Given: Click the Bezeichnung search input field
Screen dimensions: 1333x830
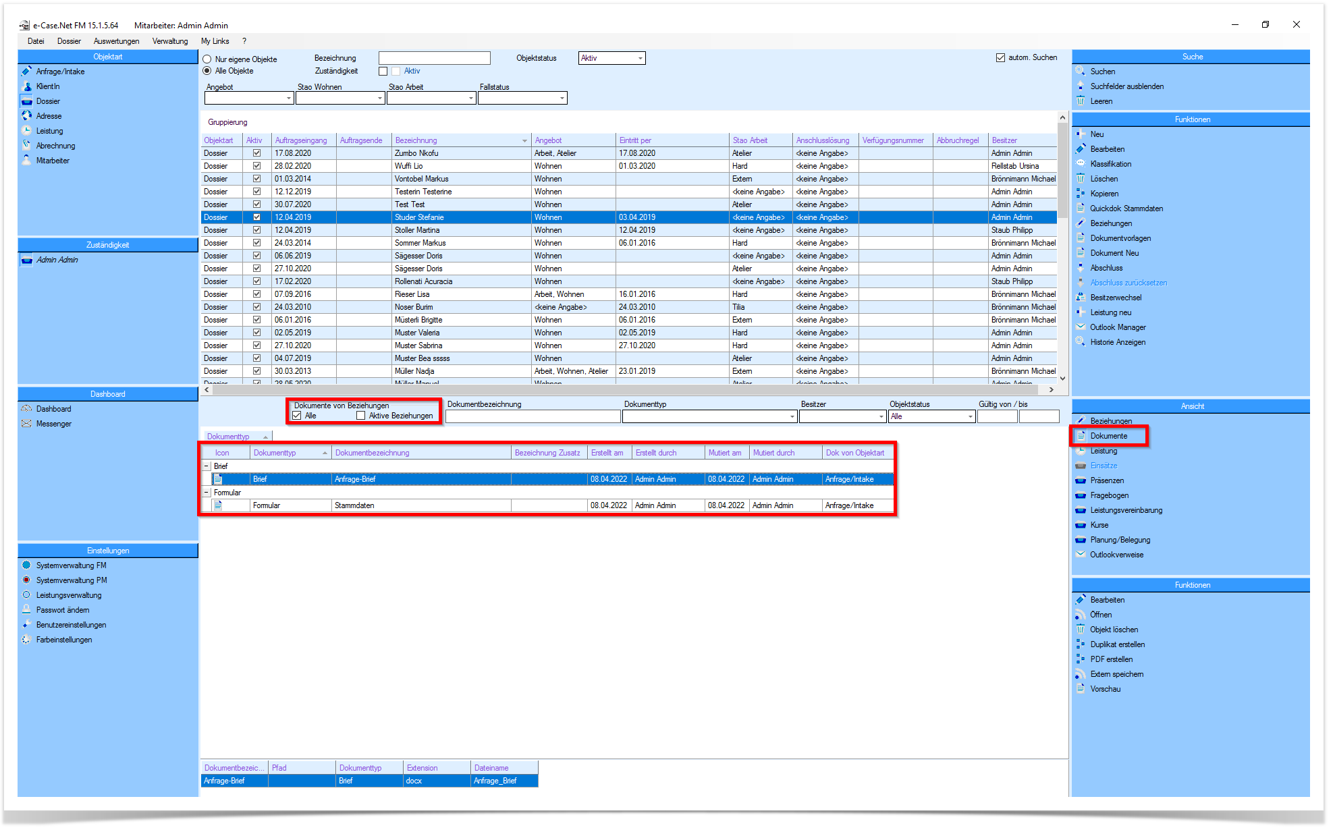Looking at the screenshot, I should pos(434,58).
